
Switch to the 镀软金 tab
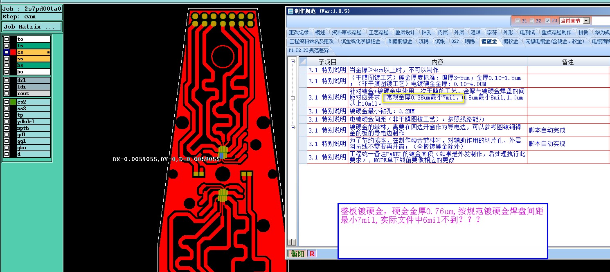[511, 41]
